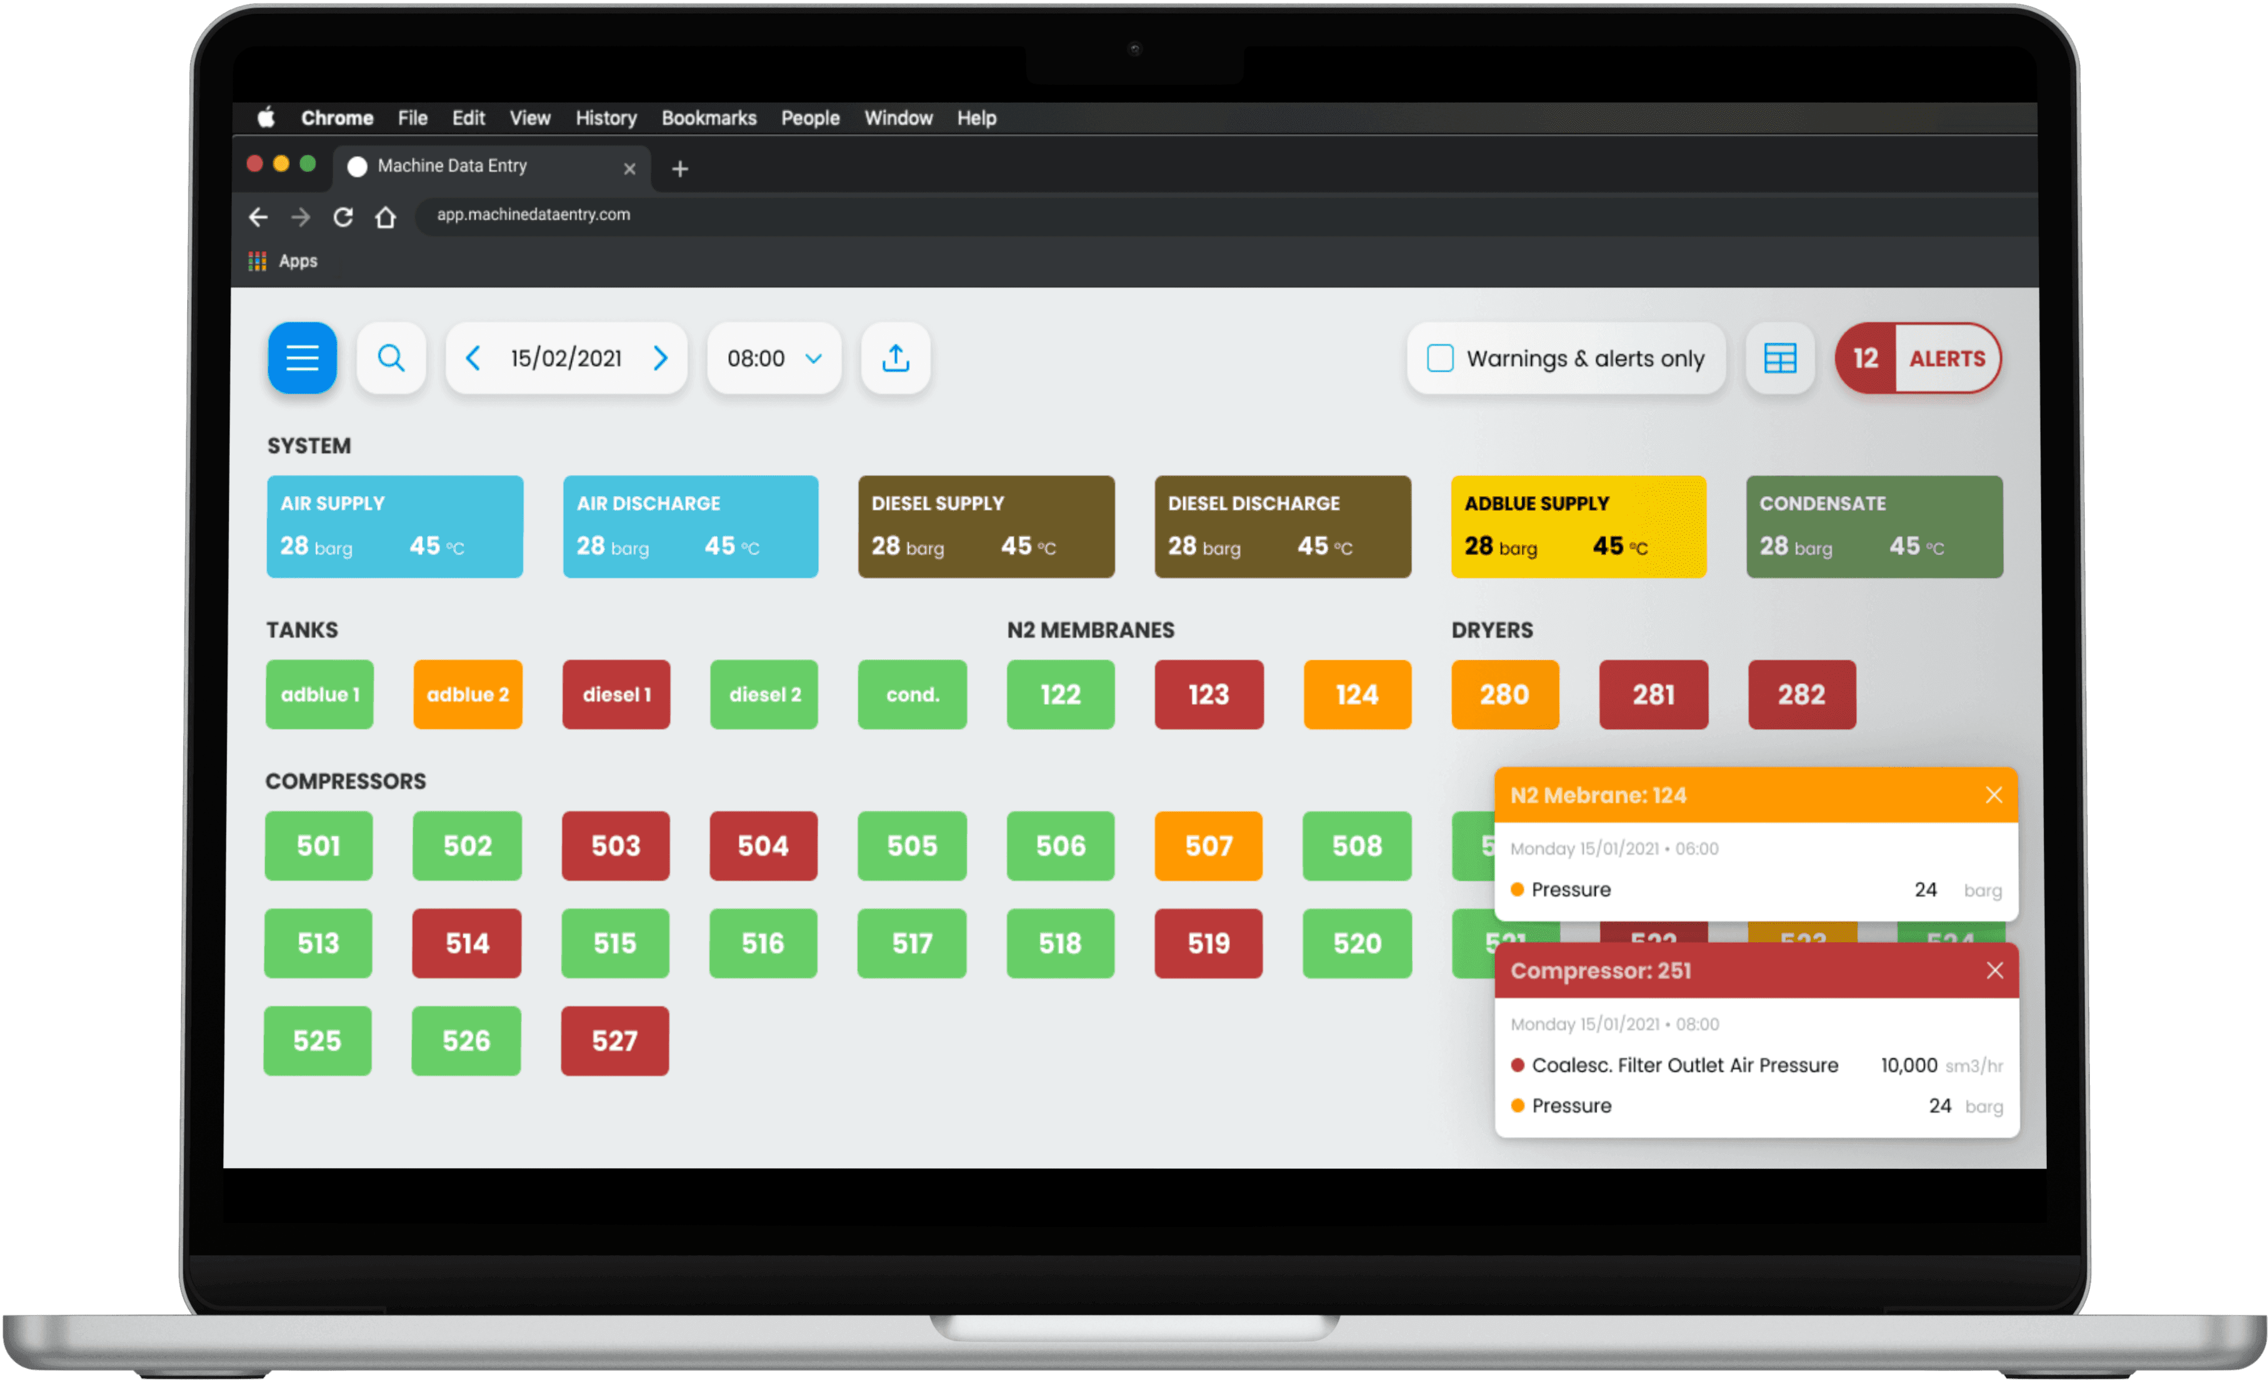Click the search magnifier icon

(x=391, y=358)
